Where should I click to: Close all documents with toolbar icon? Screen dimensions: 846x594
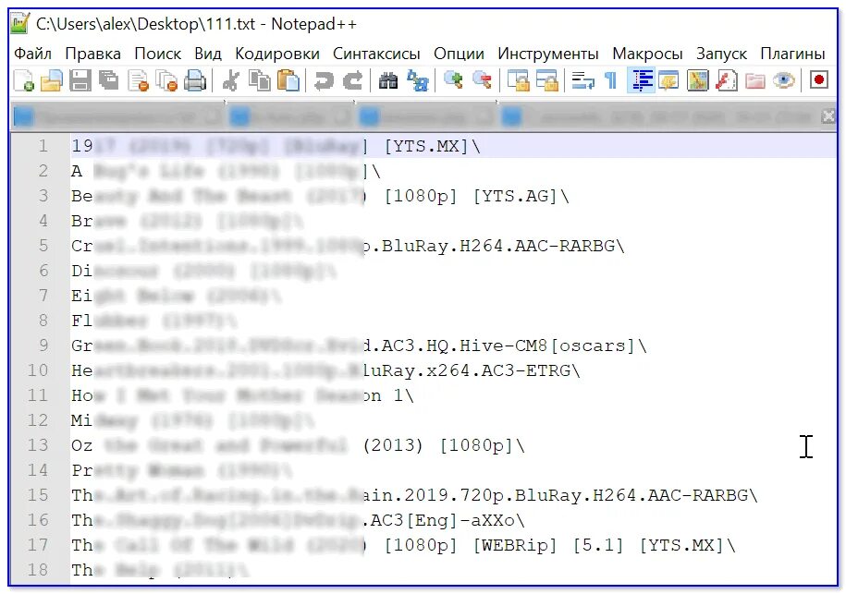click(x=166, y=81)
